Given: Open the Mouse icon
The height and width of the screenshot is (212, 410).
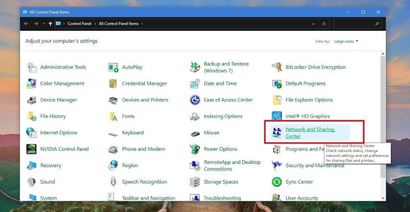Looking at the screenshot, I should coord(195,134).
